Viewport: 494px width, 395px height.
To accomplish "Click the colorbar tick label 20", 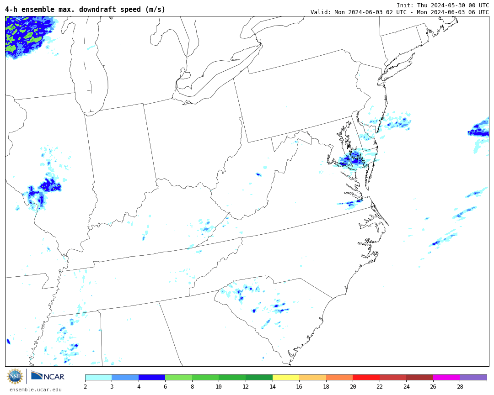I will pos(353,386).
